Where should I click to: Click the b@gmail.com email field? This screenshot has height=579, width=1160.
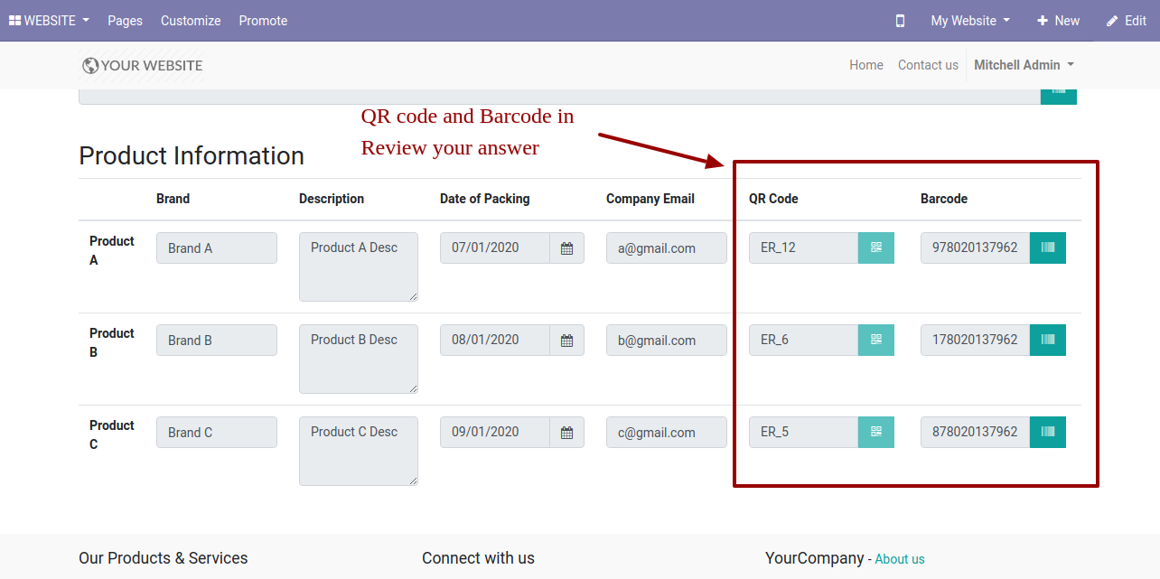click(x=667, y=341)
